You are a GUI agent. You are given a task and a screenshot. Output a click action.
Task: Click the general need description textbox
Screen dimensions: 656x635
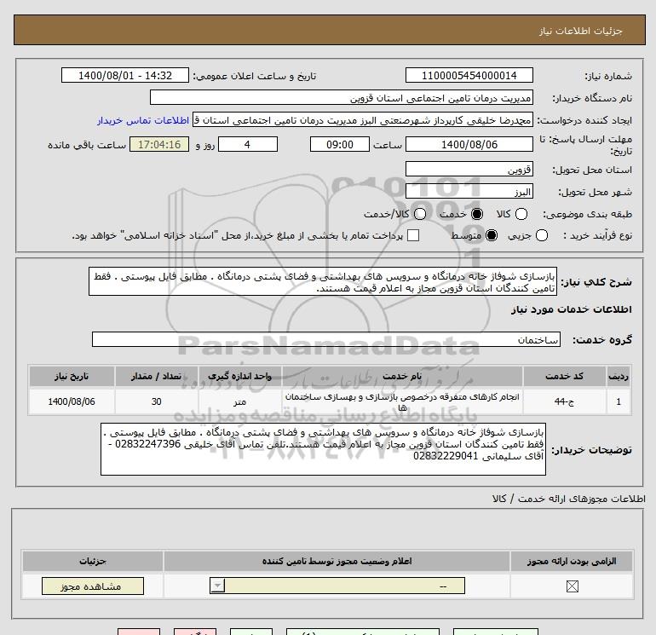pyautogui.click(x=323, y=282)
